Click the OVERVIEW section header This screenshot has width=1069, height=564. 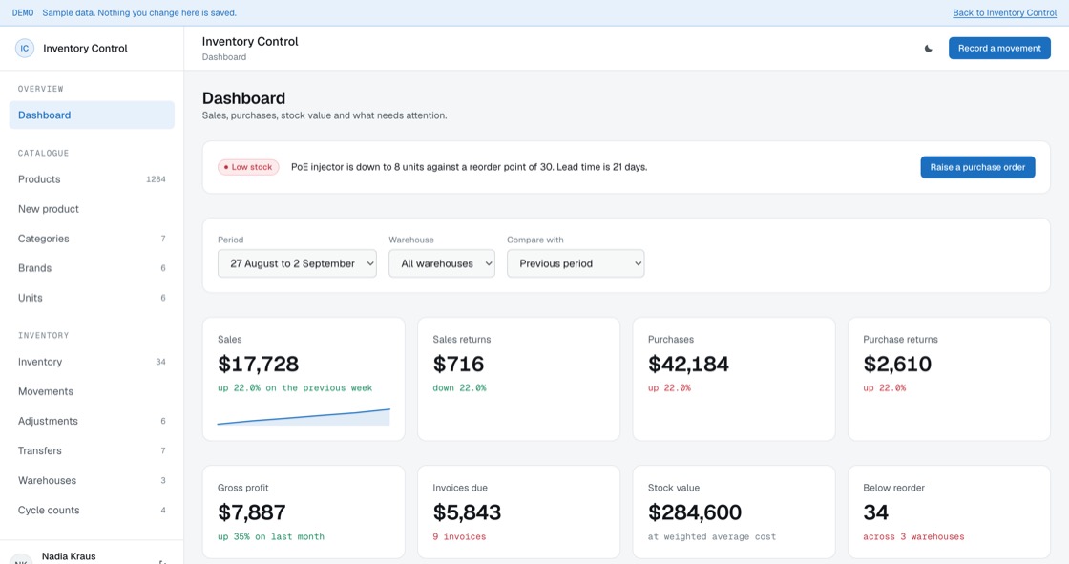41,90
